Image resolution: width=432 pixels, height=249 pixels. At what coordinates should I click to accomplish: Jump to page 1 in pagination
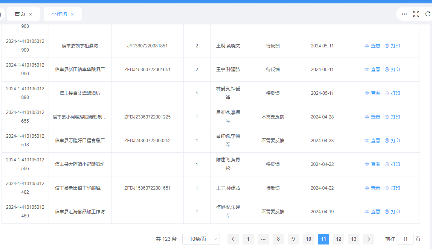248,239
